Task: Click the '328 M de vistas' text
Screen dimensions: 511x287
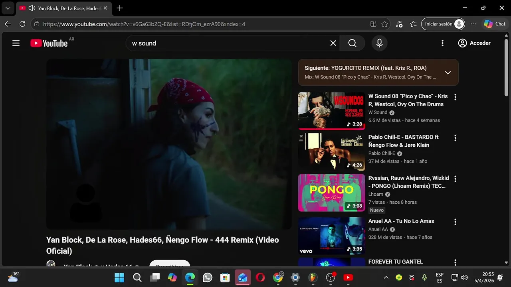Action: (x=385, y=237)
